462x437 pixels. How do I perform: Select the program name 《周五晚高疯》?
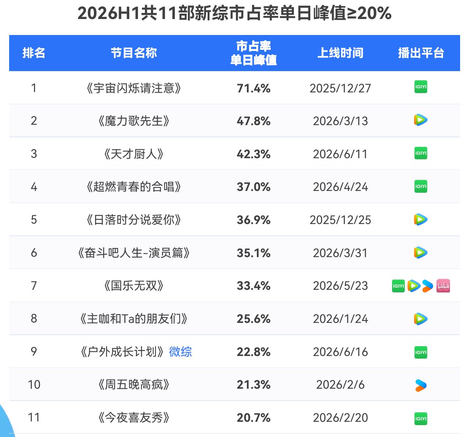coord(134,385)
